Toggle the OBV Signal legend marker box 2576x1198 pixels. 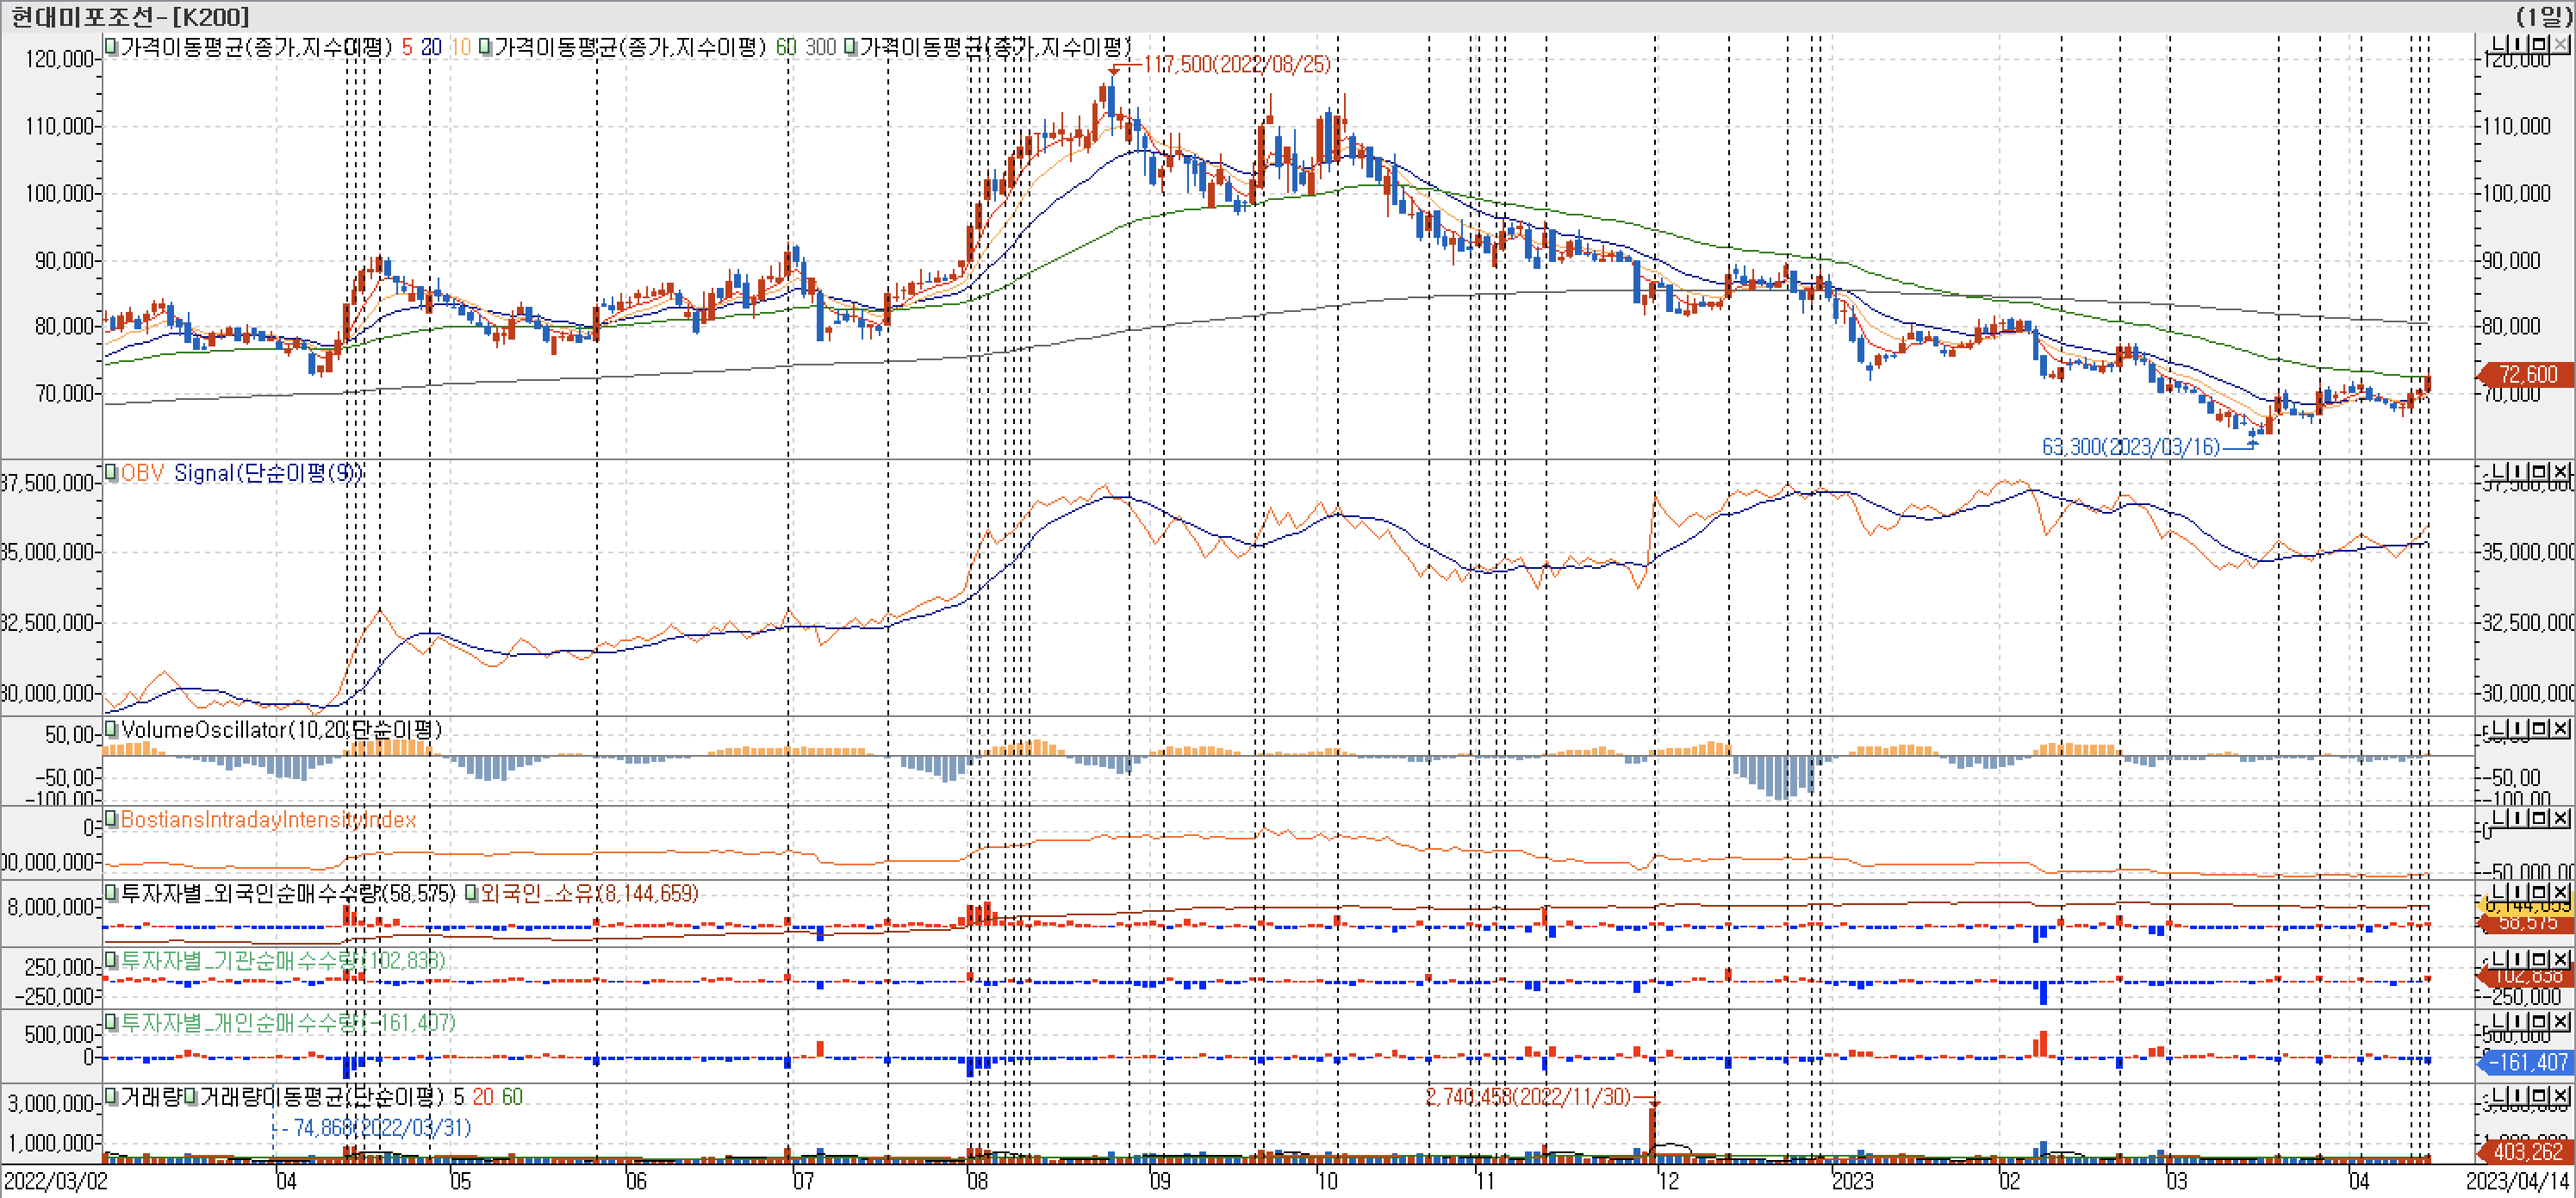[112, 473]
